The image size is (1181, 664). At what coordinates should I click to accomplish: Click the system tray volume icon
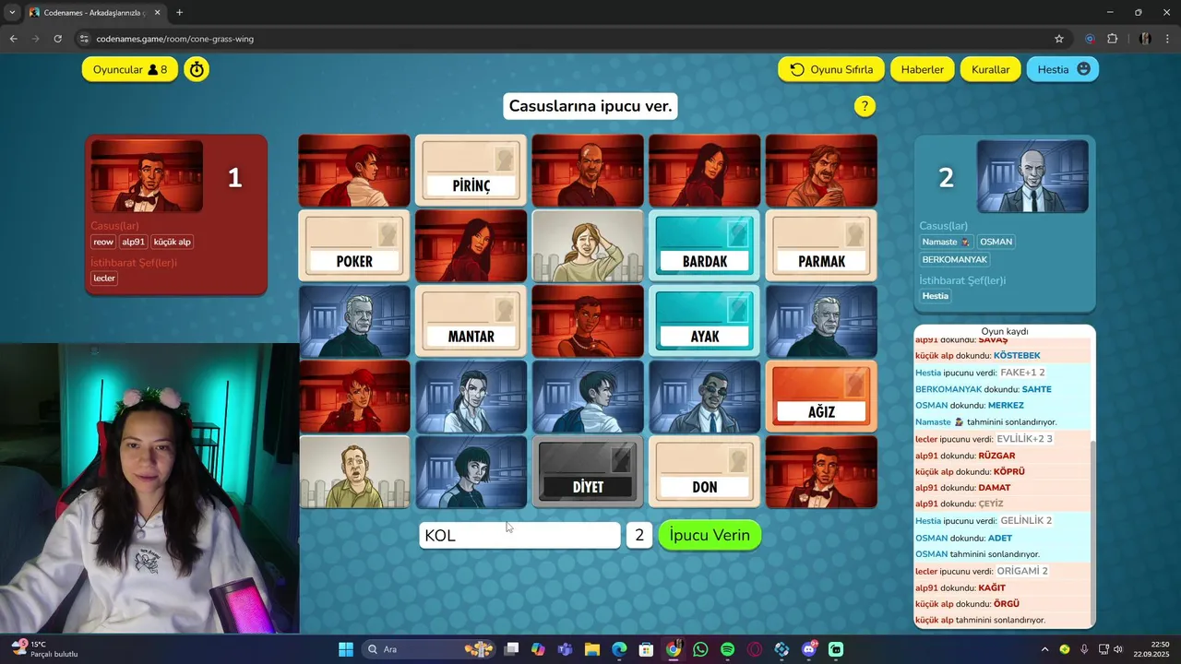pyautogui.click(x=1119, y=649)
